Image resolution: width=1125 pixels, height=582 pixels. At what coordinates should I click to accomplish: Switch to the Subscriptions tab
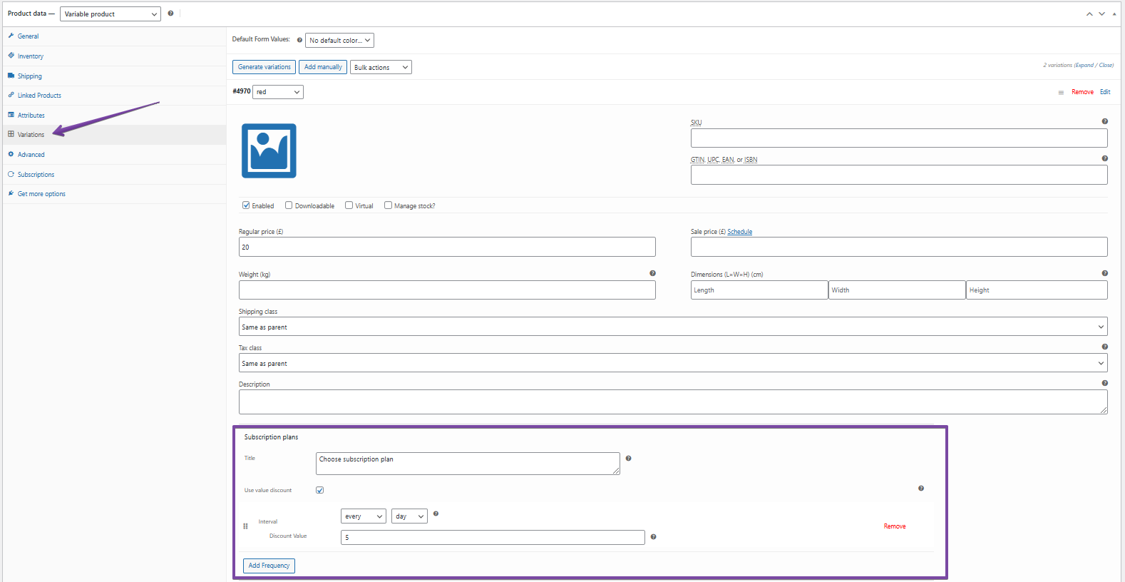36,175
